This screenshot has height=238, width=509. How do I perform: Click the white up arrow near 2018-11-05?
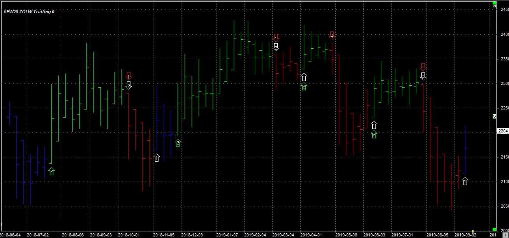157,158
